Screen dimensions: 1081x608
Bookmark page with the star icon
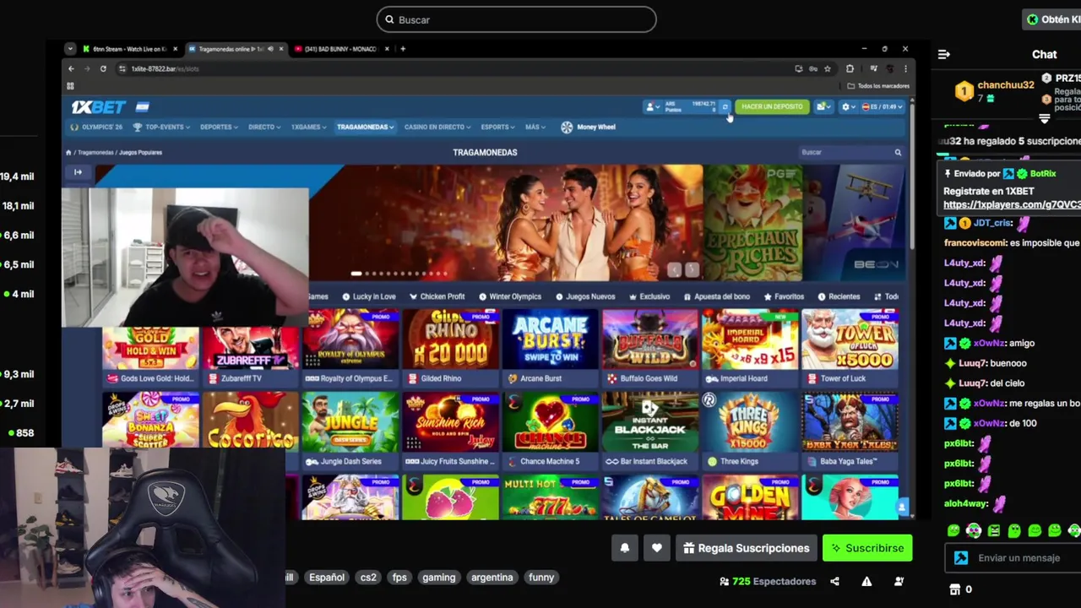tap(828, 68)
